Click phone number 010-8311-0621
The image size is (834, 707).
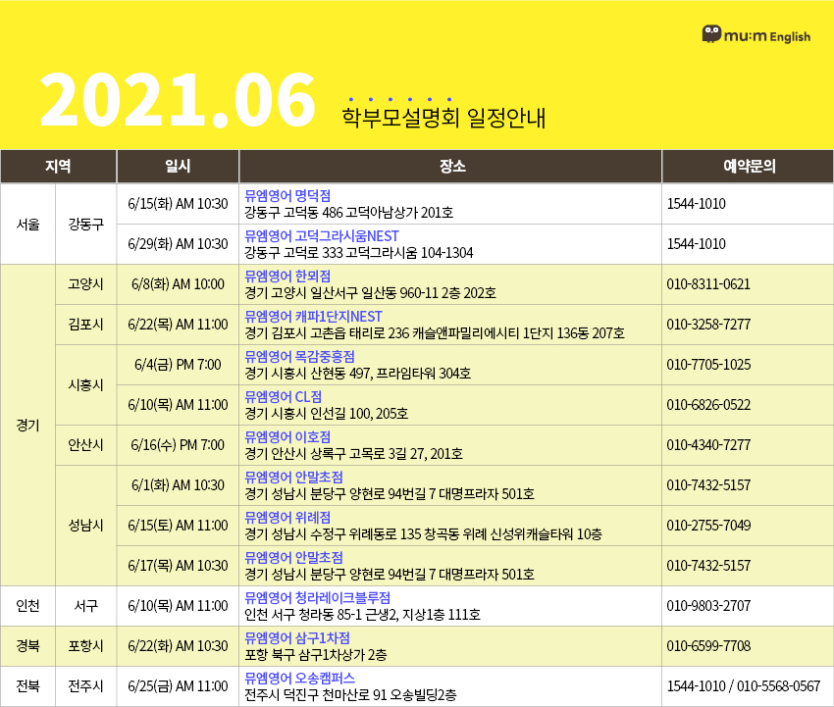pyautogui.click(x=708, y=284)
